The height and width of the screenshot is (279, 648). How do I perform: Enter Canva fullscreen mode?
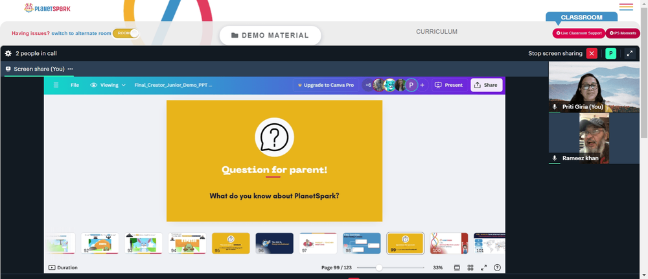click(484, 268)
